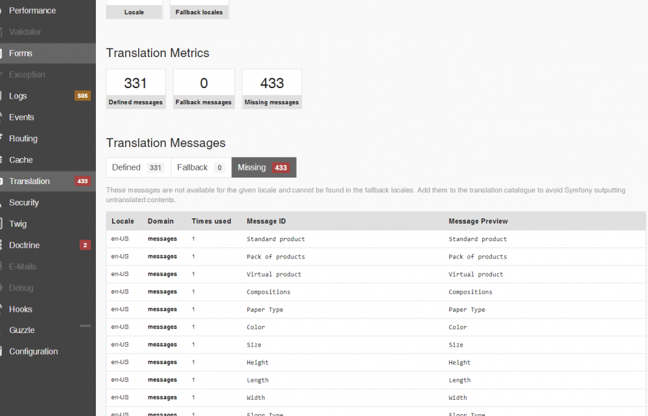Switch to the Defined 331 messages tab
The image size is (648, 416).
point(139,167)
